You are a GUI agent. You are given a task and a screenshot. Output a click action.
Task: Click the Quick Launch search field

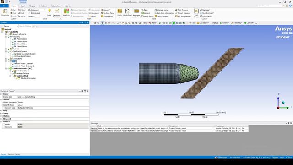tap(270, 6)
